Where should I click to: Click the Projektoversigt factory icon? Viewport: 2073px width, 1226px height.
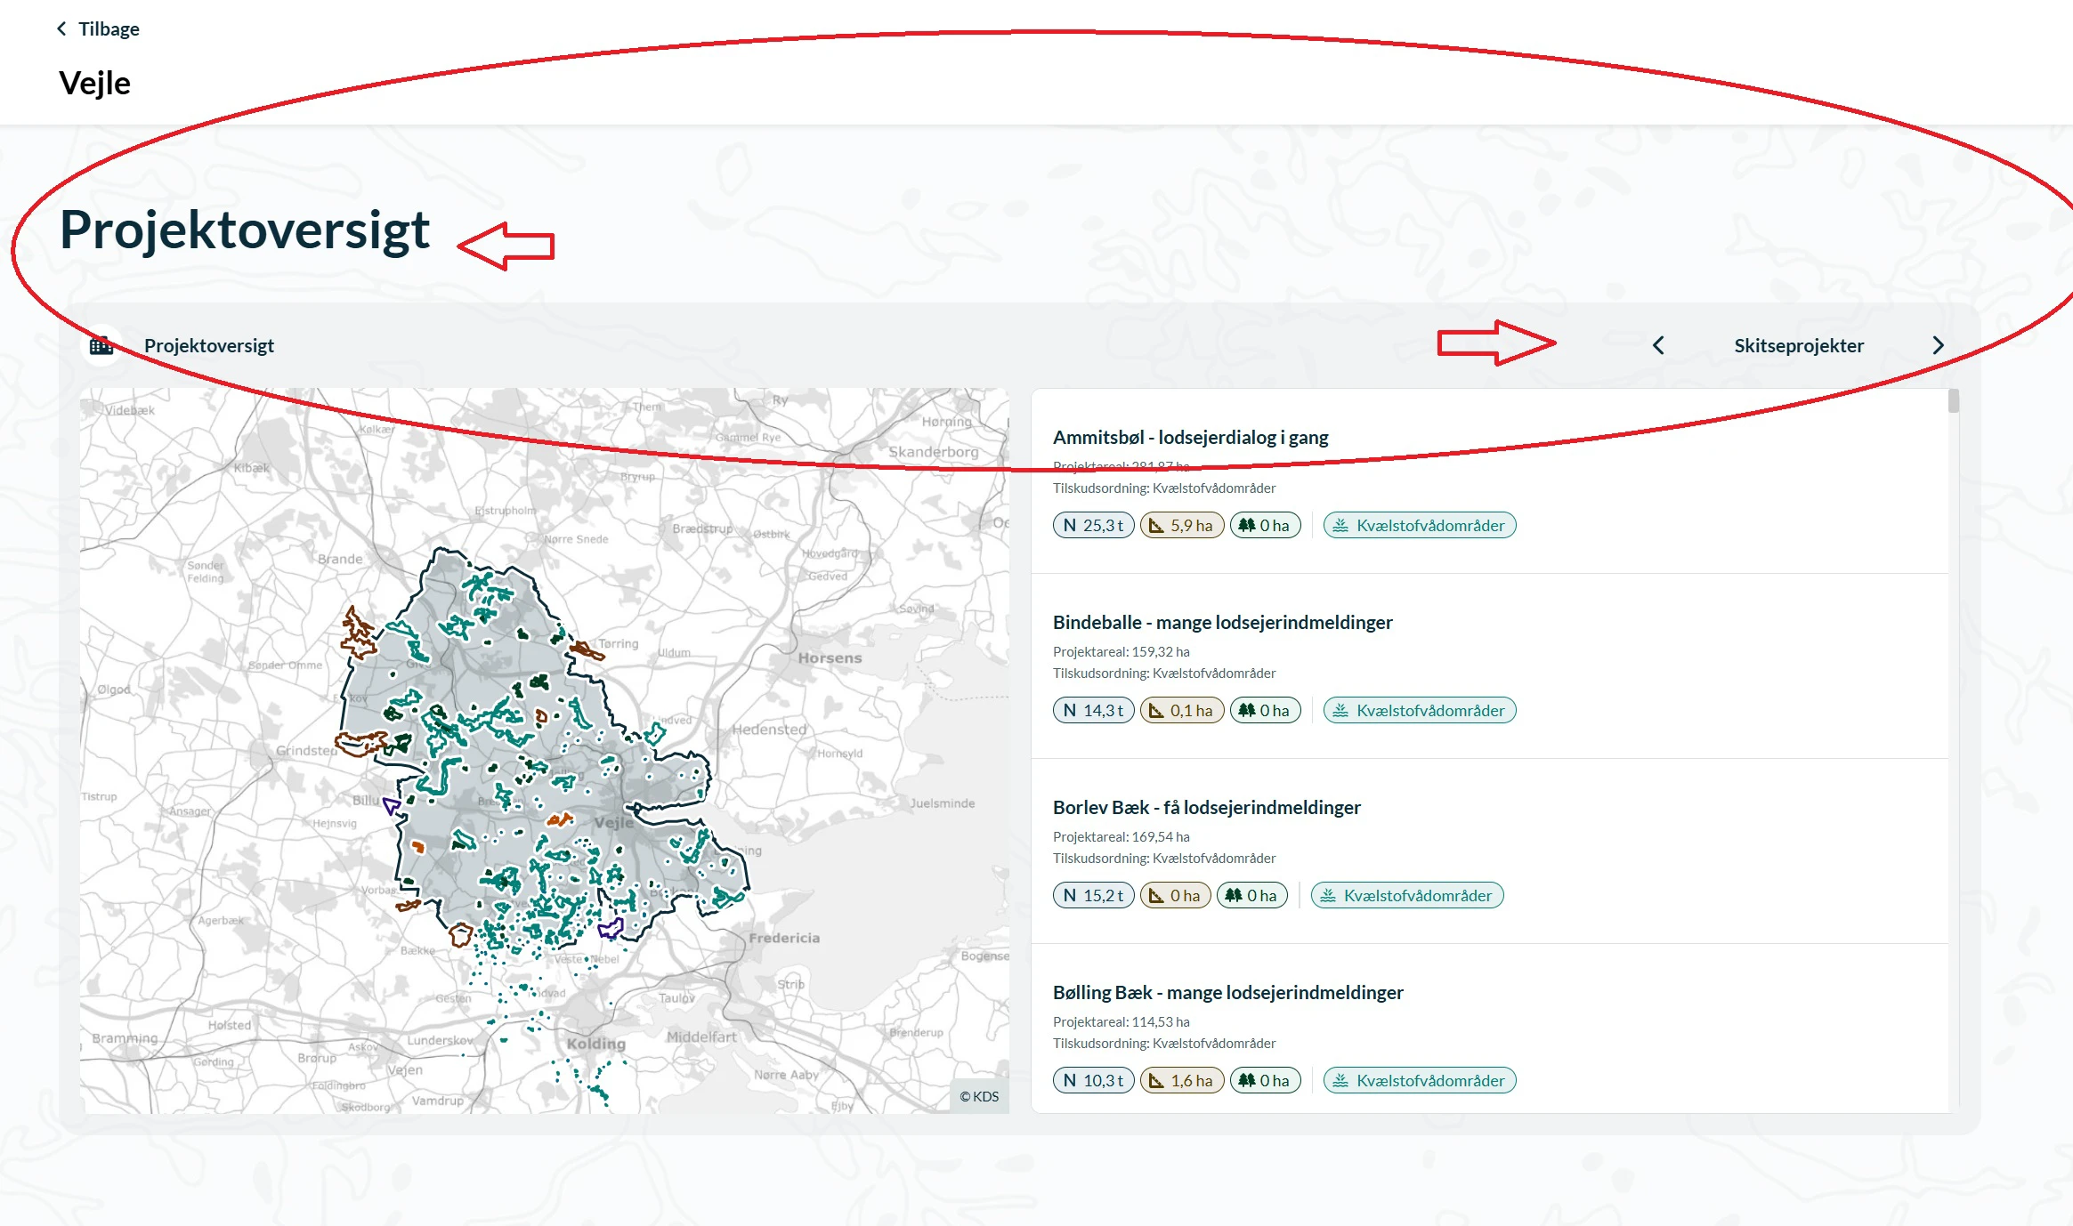point(101,345)
